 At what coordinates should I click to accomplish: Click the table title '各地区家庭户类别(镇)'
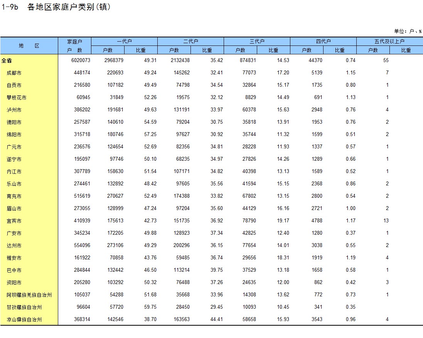click(x=69, y=7)
